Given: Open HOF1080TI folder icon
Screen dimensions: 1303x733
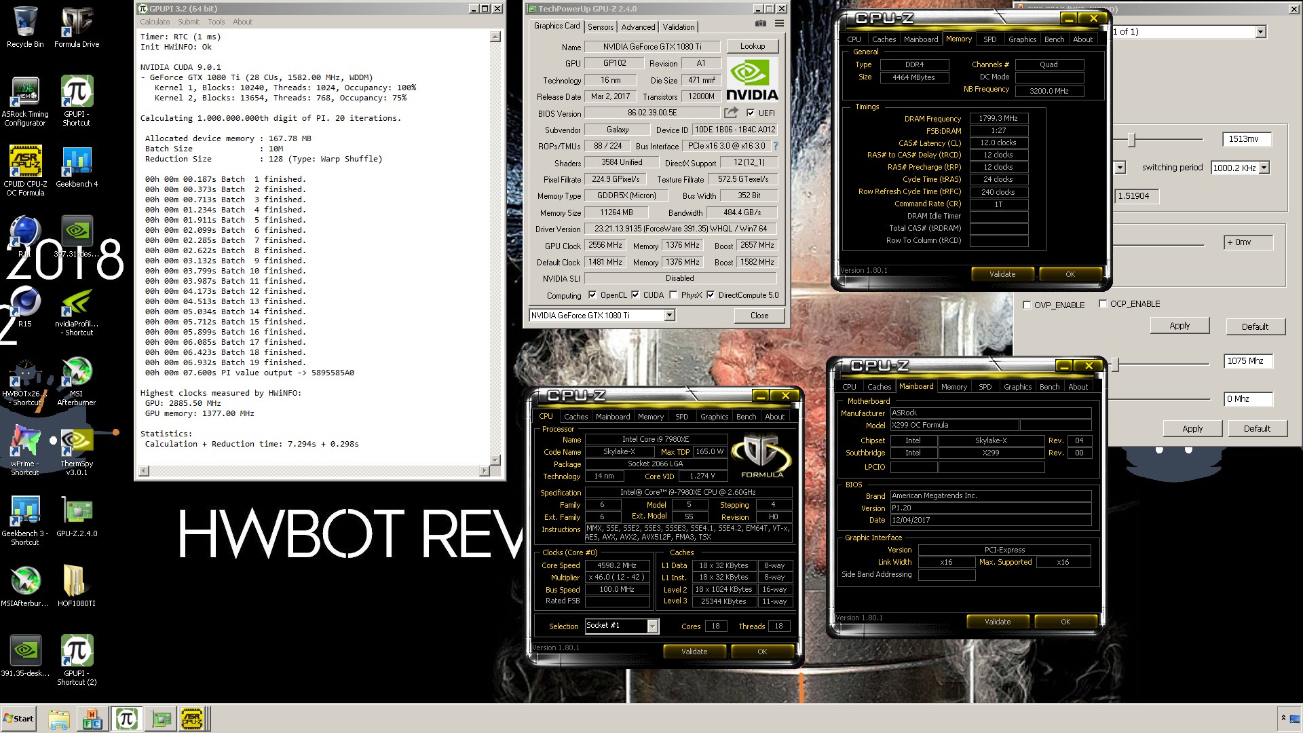Looking at the screenshot, I should 77,587.
